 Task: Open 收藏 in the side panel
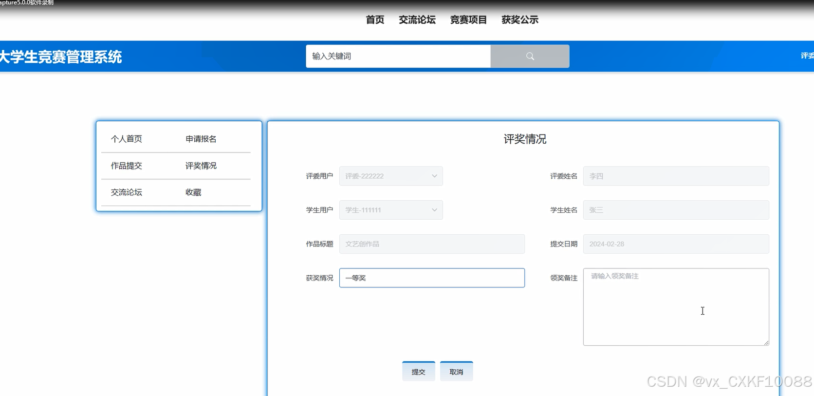click(x=193, y=192)
